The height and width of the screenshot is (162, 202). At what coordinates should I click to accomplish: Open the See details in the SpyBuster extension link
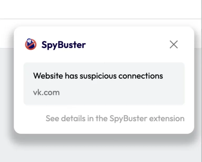coord(115,118)
